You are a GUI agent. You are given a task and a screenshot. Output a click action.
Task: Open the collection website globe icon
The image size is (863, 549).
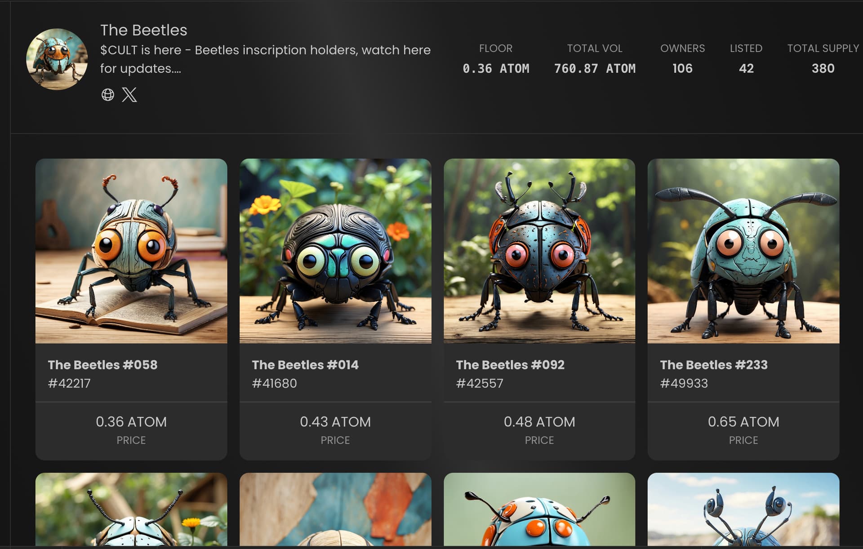coord(108,95)
